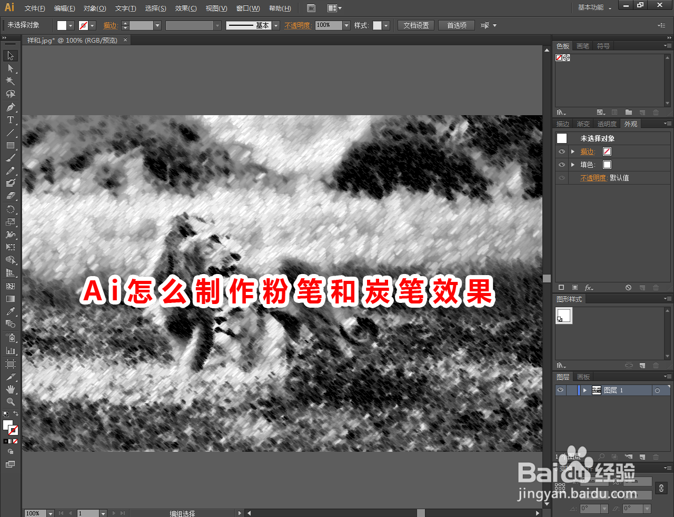Open the 效果 menu
This screenshot has width=674, height=517.
(x=185, y=8)
